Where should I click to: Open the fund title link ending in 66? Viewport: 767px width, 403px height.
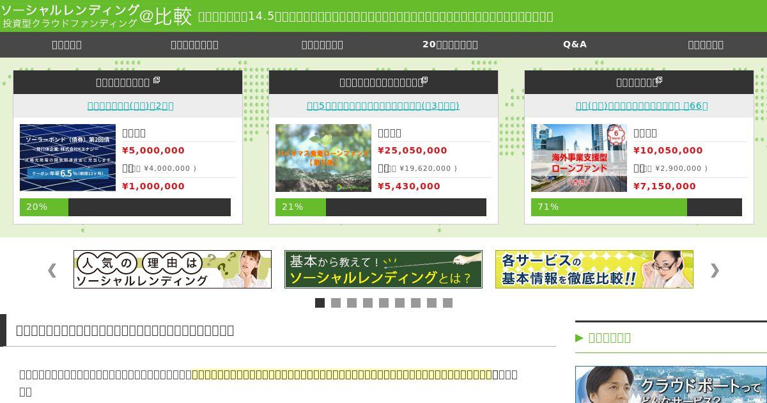click(x=642, y=106)
